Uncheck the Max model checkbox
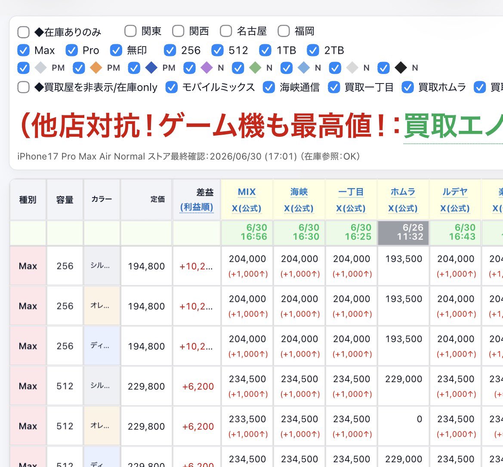Image resolution: width=503 pixels, height=467 pixels. (x=23, y=50)
